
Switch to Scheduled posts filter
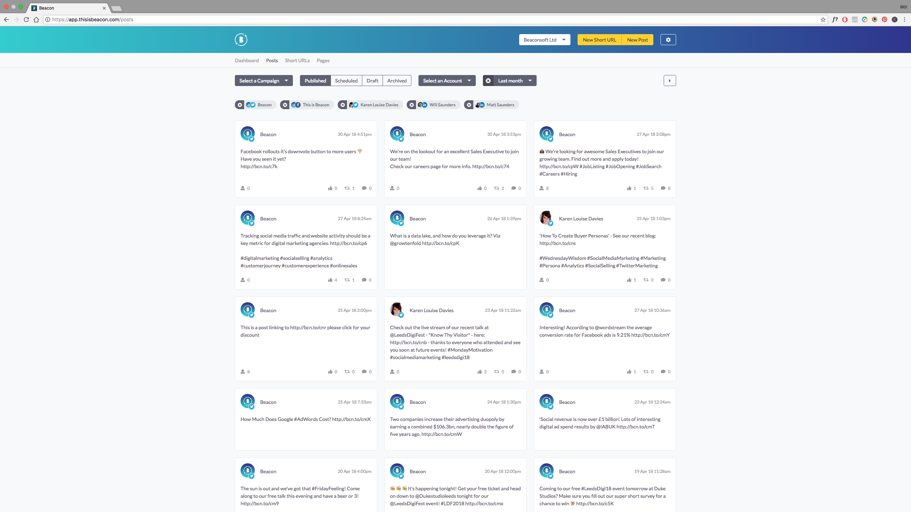[x=346, y=81]
